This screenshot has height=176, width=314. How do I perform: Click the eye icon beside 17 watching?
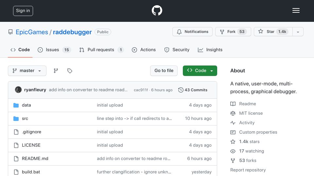tap(233, 151)
